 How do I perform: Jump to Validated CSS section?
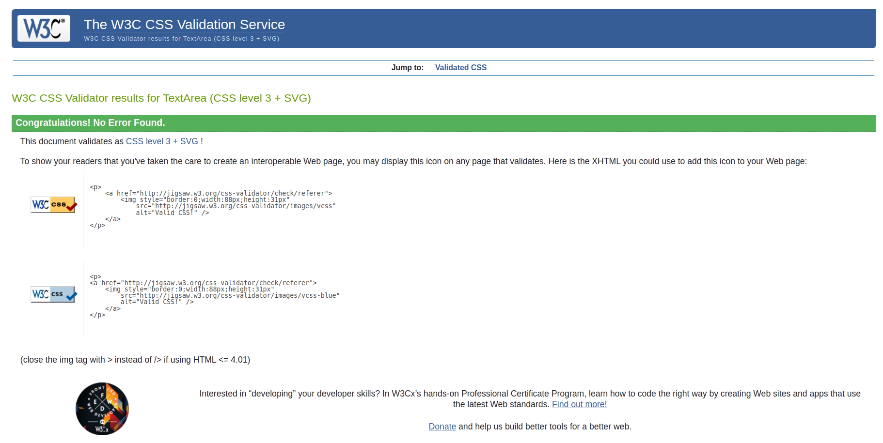click(461, 68)
